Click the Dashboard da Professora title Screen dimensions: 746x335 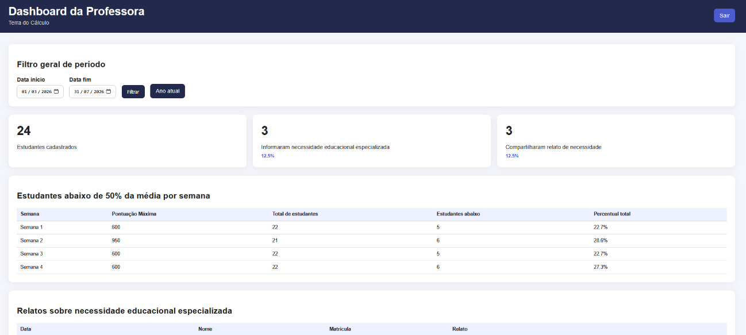[x=76, y=11]
